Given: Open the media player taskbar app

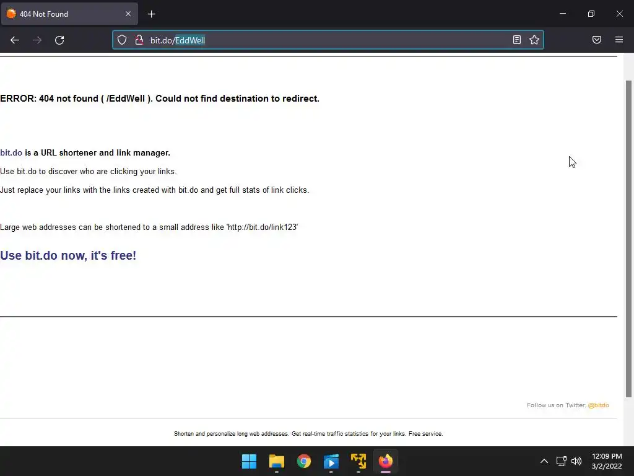Looking at the screenshot, I should [x=331, y=461].
